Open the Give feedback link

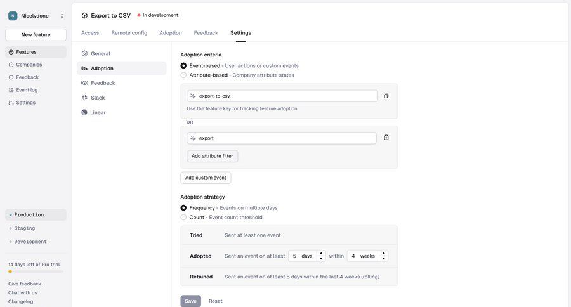tap(24, 284)
